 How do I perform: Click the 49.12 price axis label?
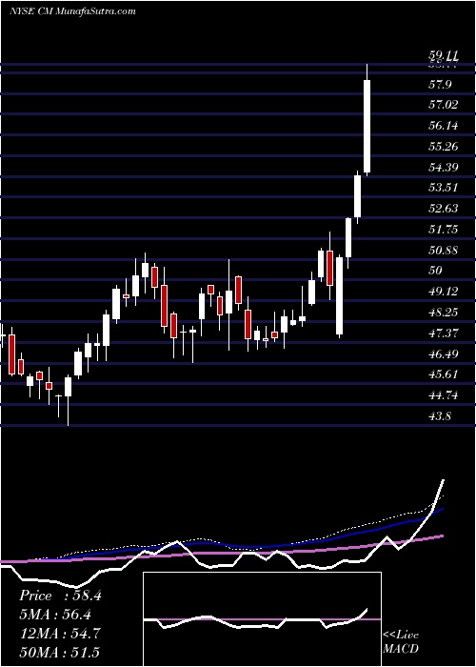pos(444,292)
